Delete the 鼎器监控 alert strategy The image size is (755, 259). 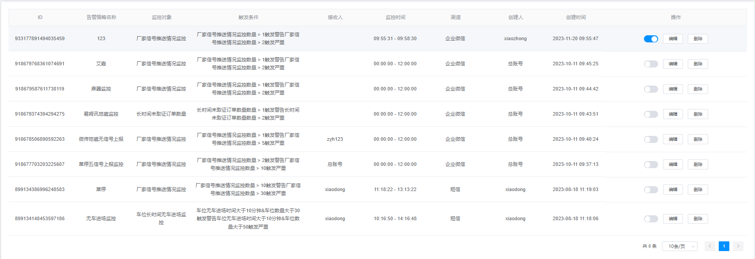coord(698,89)
